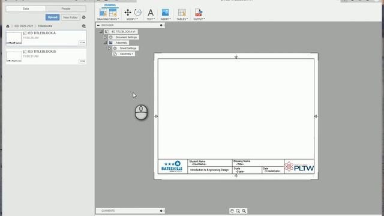The width and height of the screenshot is (384, 216).
Task: Open IED TITLEBLOCK B thumbnail
Action: point(14,56)
